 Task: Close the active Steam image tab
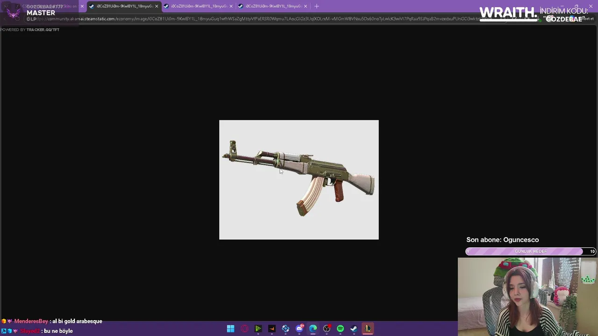[157, 6]
